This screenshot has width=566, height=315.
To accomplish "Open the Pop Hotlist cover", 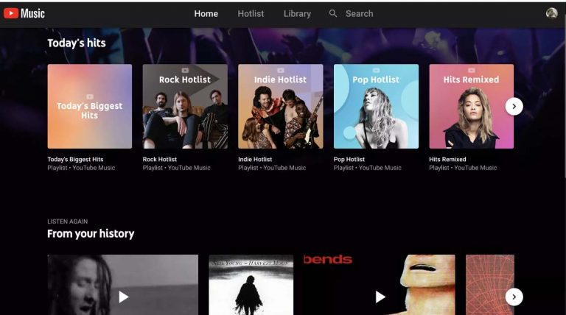I will [x=376, y=106].
